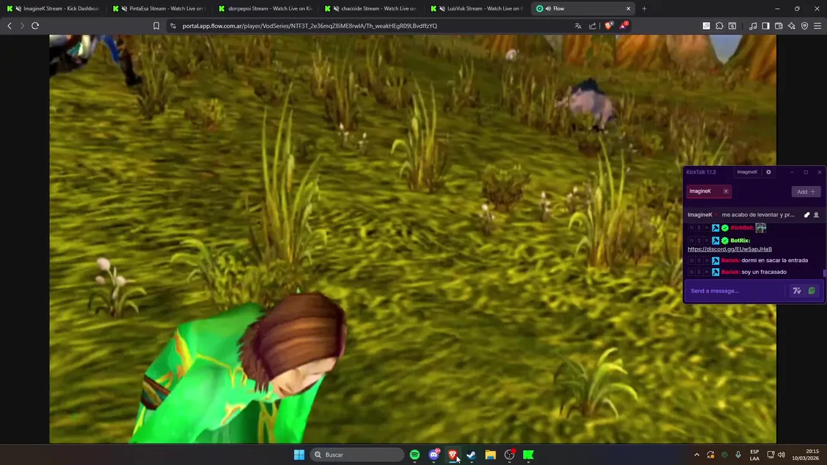Viewport: 827px width, 465px height.
Task: Open the volume speaker icon in tray
Action: pos(782,455)
